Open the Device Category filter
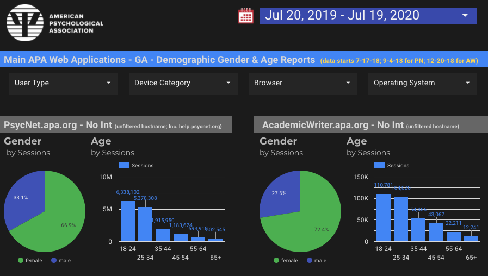This screenshot has width=488, height=276. pos(183,83)
